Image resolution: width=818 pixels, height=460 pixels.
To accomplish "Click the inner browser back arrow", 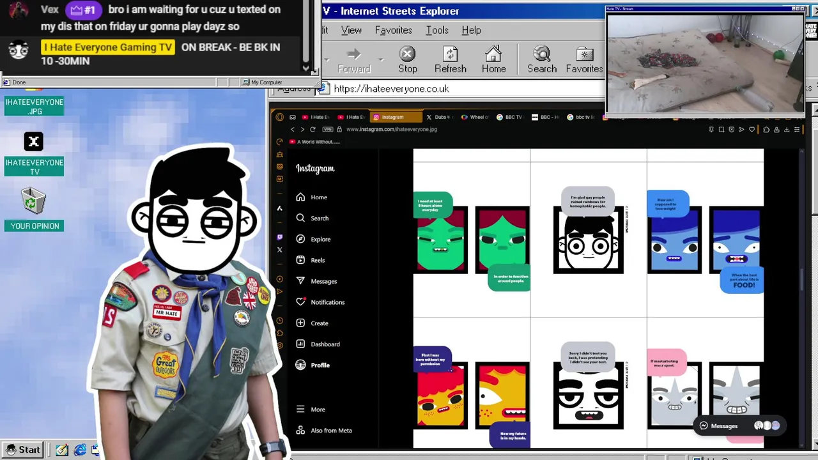I will (x=293, y=130).
